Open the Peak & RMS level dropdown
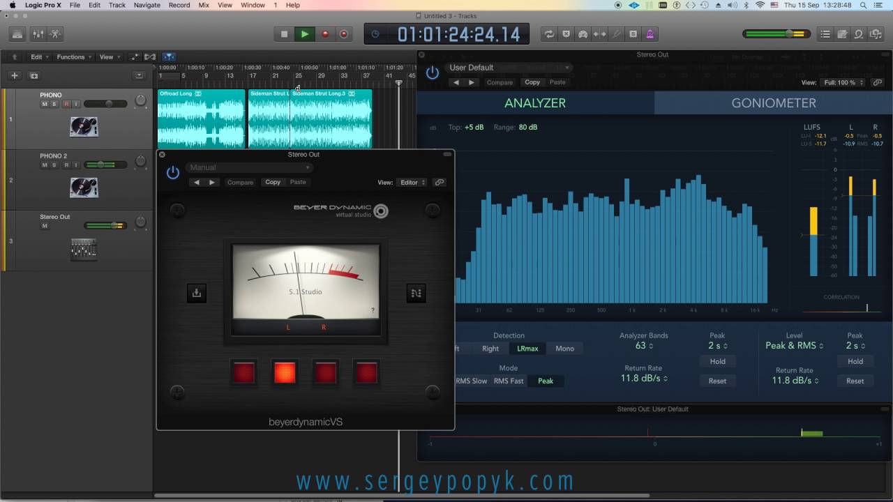This screenshot has height=502, width=893. coord(794,346)
